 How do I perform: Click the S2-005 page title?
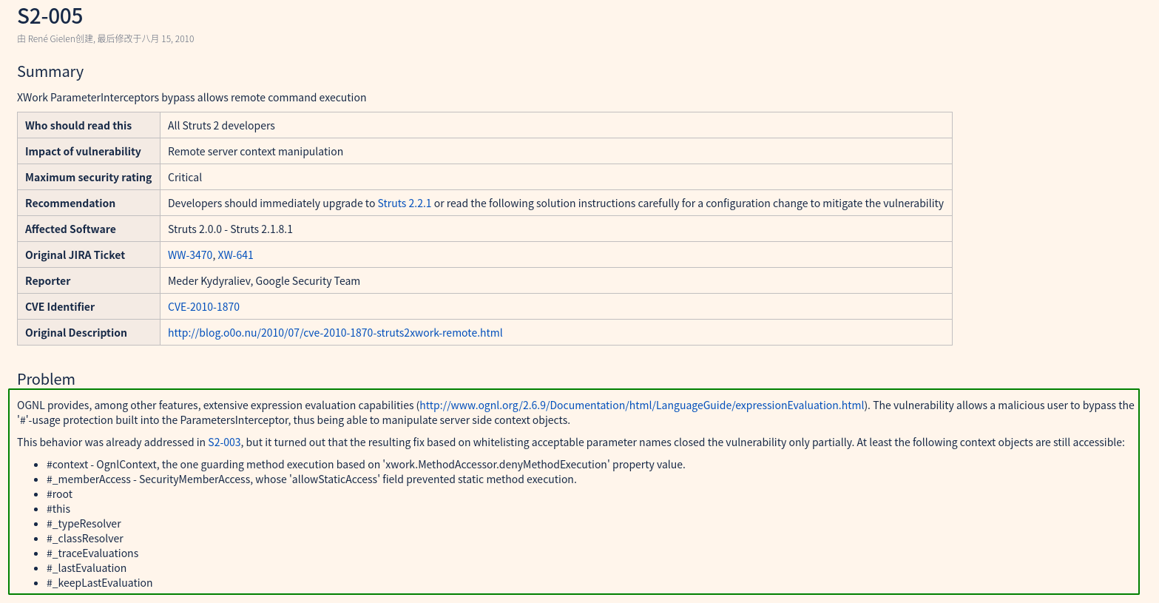pyautogui.click(x=50, y=16)
